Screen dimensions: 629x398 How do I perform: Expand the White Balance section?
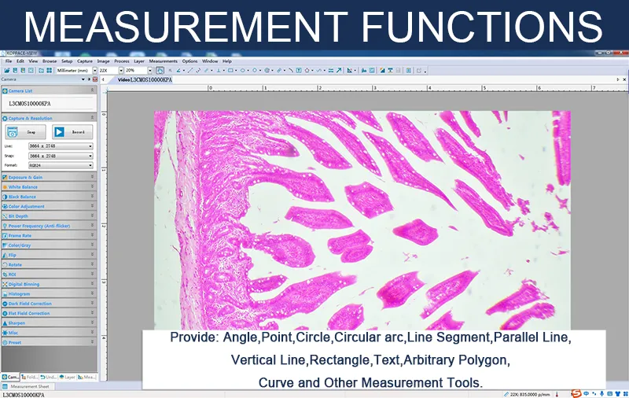pyautogui.click(x=47, y=187)
